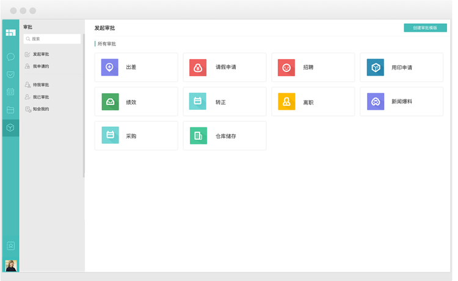The height and width of the screenshot is (281, 458).
Task: Click the 搜索 search field
Action: pos(53,39)
